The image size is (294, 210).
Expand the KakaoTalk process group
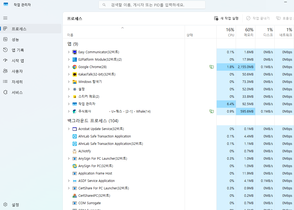click(69, 74)
